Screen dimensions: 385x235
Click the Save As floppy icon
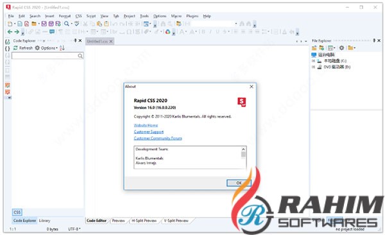[x=58, y=24]
